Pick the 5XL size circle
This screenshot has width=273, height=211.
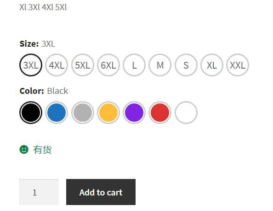(83, 65)
